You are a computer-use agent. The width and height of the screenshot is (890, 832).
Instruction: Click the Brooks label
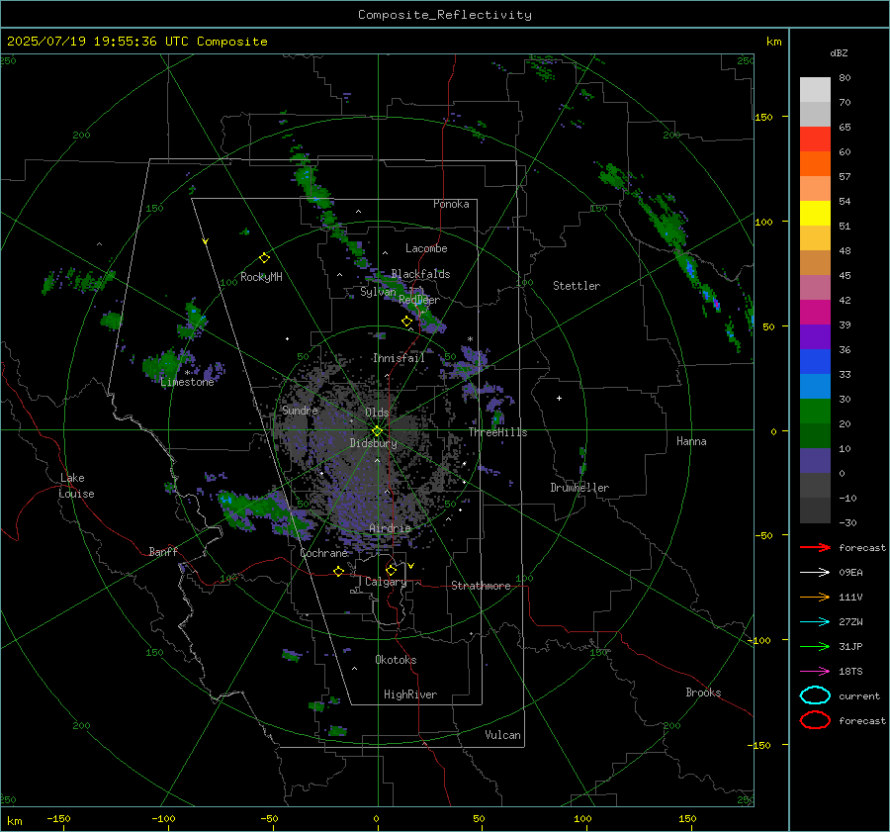click(x=703, y=693)
